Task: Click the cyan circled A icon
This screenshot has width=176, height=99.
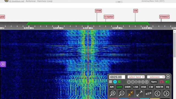Action: (115, 82)
